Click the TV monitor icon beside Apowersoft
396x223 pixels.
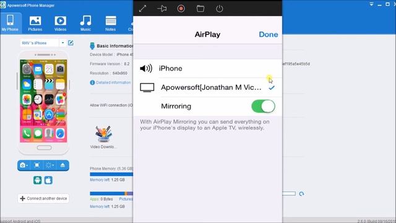pyautogui.click(x=147, y=87)
